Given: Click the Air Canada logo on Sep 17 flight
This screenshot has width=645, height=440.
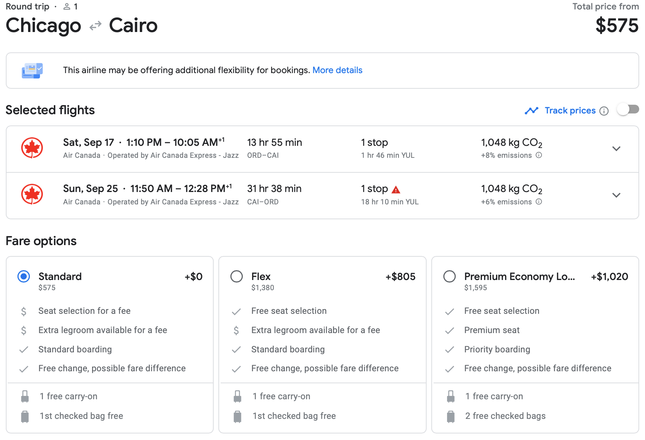Looking at the screenshot, I should (32, 148).
